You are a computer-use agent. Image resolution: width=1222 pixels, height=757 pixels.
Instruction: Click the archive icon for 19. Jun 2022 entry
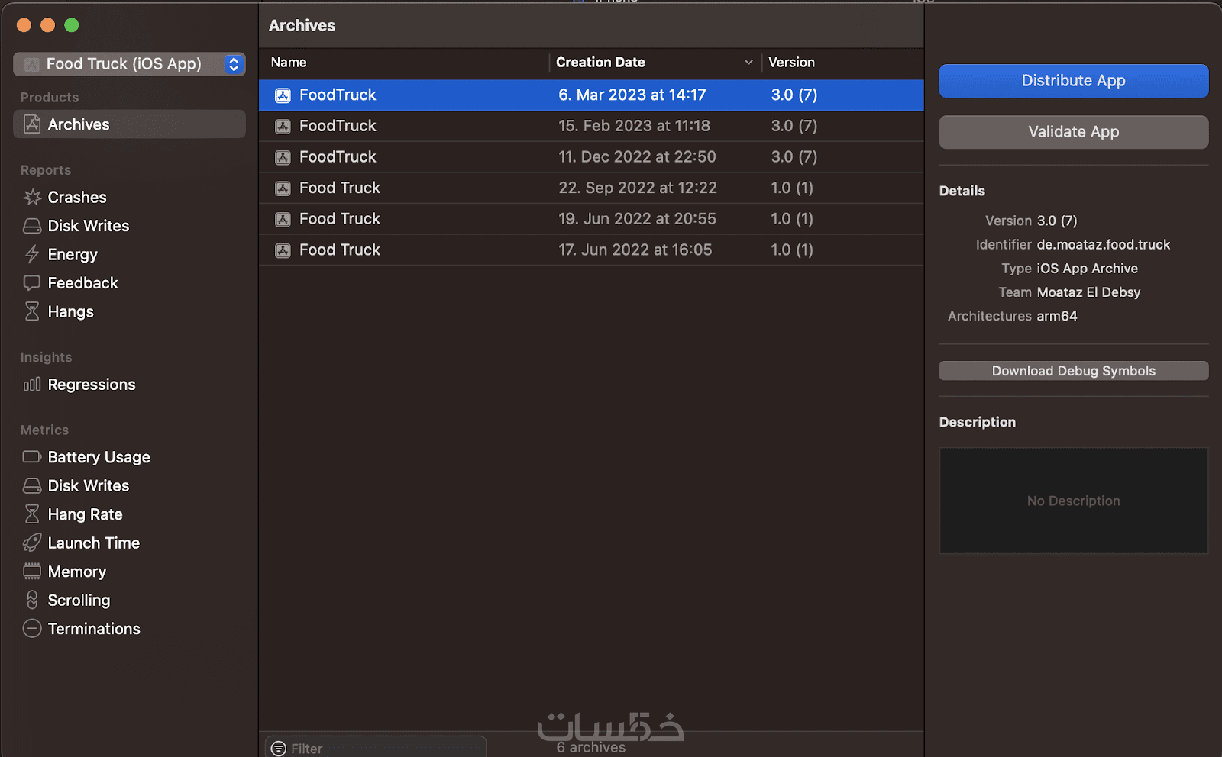click(283, 220)
